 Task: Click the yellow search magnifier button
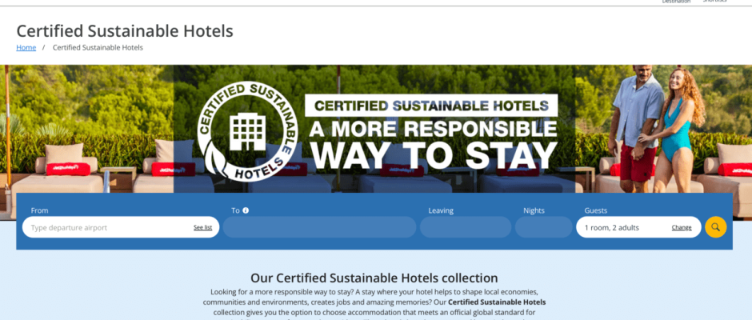[715, 227]
